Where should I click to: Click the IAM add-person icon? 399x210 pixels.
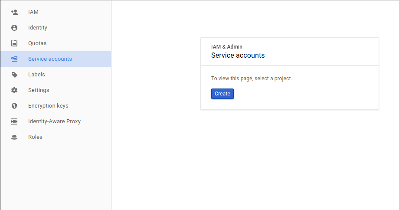click(x=14, y=12)
